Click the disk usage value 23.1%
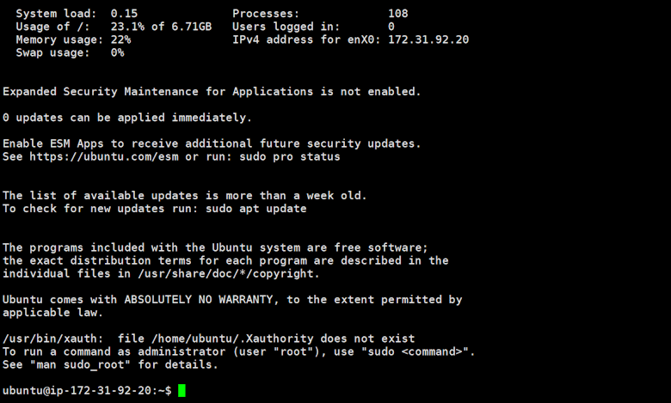671x403 pixels. point(128,27)
